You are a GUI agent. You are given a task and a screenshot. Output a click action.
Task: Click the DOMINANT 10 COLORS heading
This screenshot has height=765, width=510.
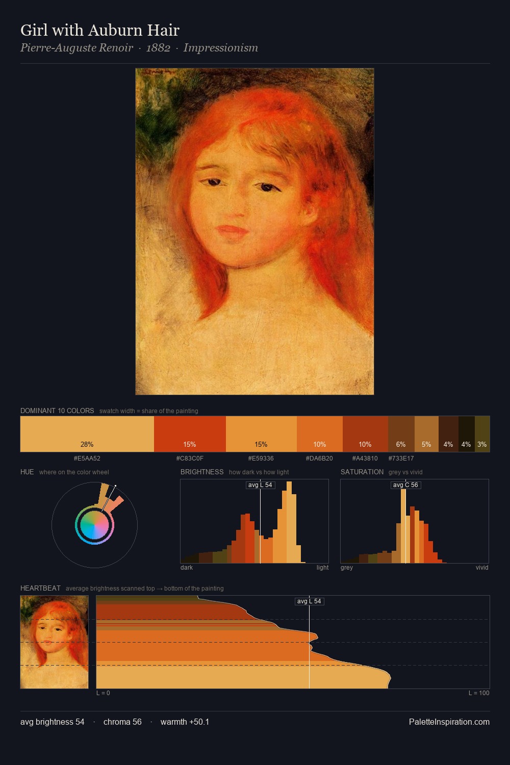click(57, 411)
